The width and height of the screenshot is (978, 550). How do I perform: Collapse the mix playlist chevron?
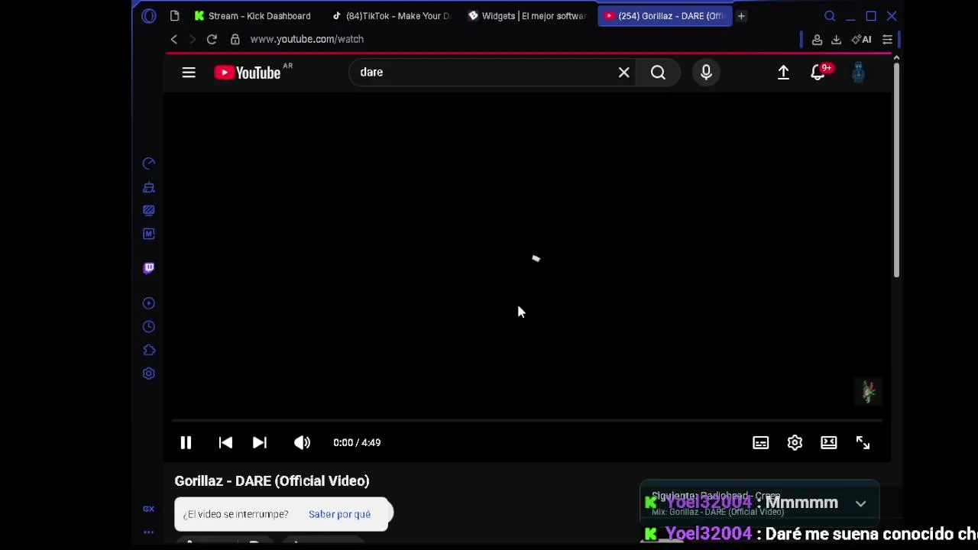(860, 503)
